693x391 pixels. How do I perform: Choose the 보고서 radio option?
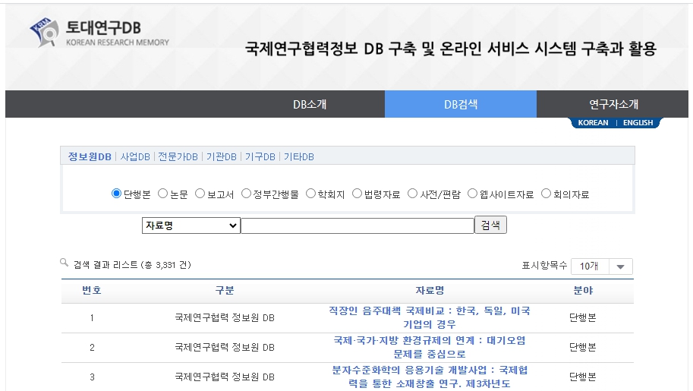[x=200, y=194]
